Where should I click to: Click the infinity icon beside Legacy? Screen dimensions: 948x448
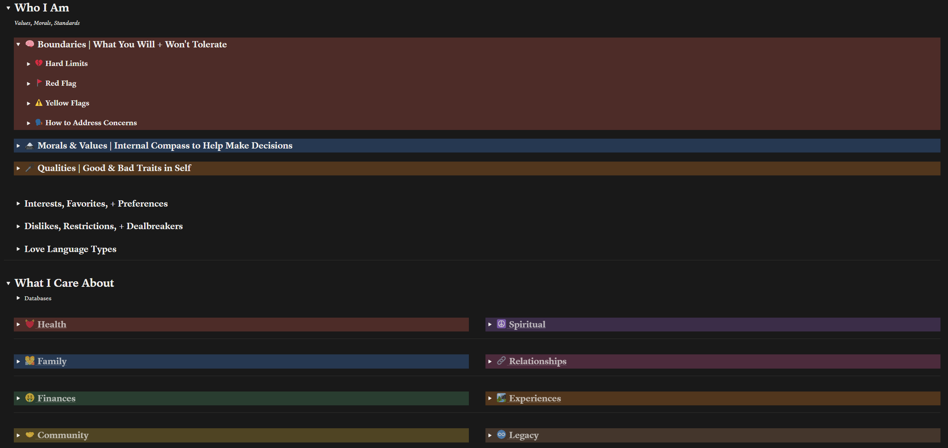point(501,435)
